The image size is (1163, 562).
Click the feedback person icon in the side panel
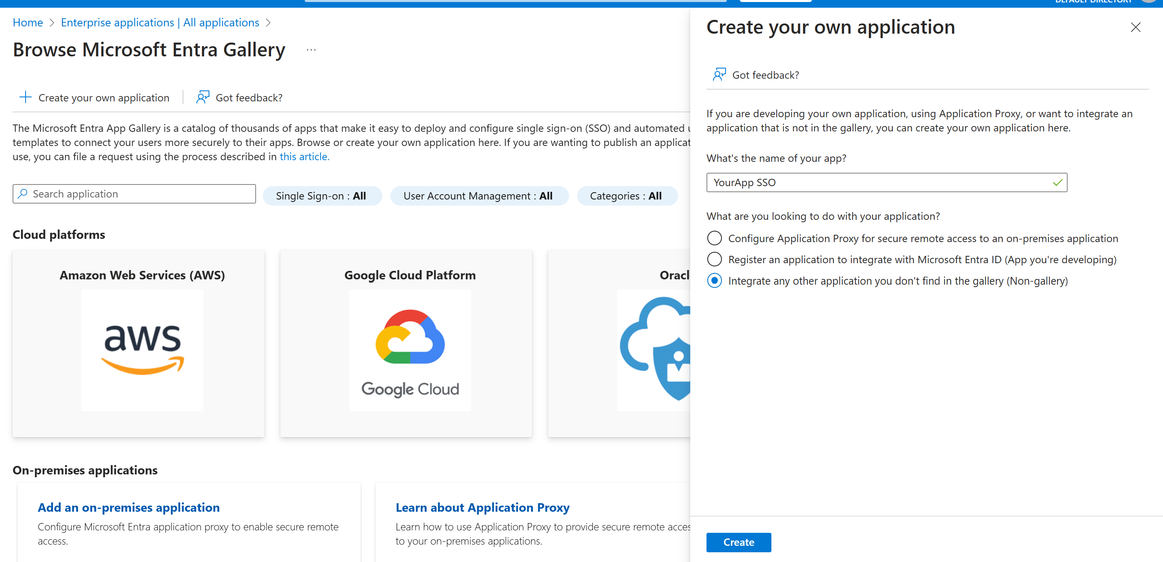coord(719,75)
